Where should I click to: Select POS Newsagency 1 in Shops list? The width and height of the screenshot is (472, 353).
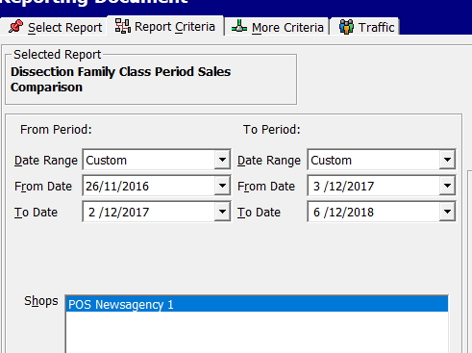pos(257,304)
